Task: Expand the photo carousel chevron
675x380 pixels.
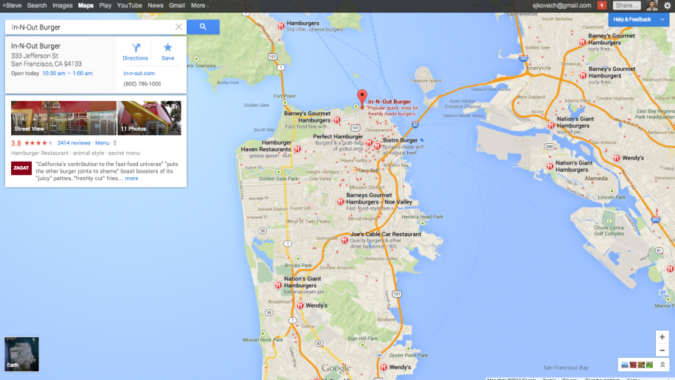Action: click(x=662, y=365)
